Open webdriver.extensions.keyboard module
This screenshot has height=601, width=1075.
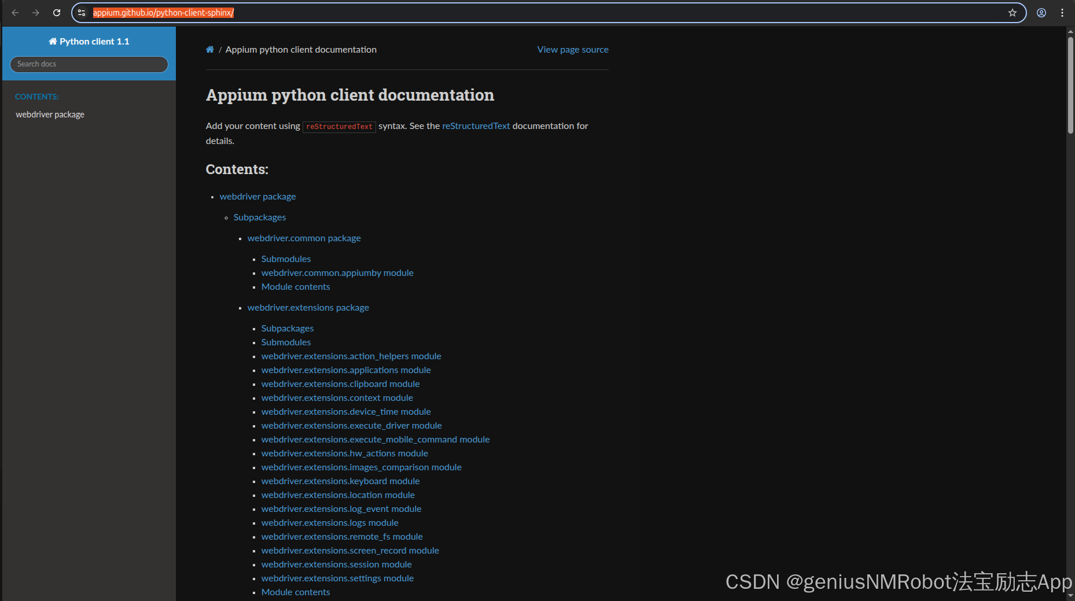(340, 481)
